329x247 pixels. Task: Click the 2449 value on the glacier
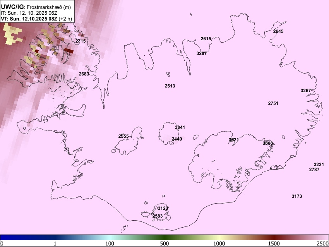click(177, 139)
